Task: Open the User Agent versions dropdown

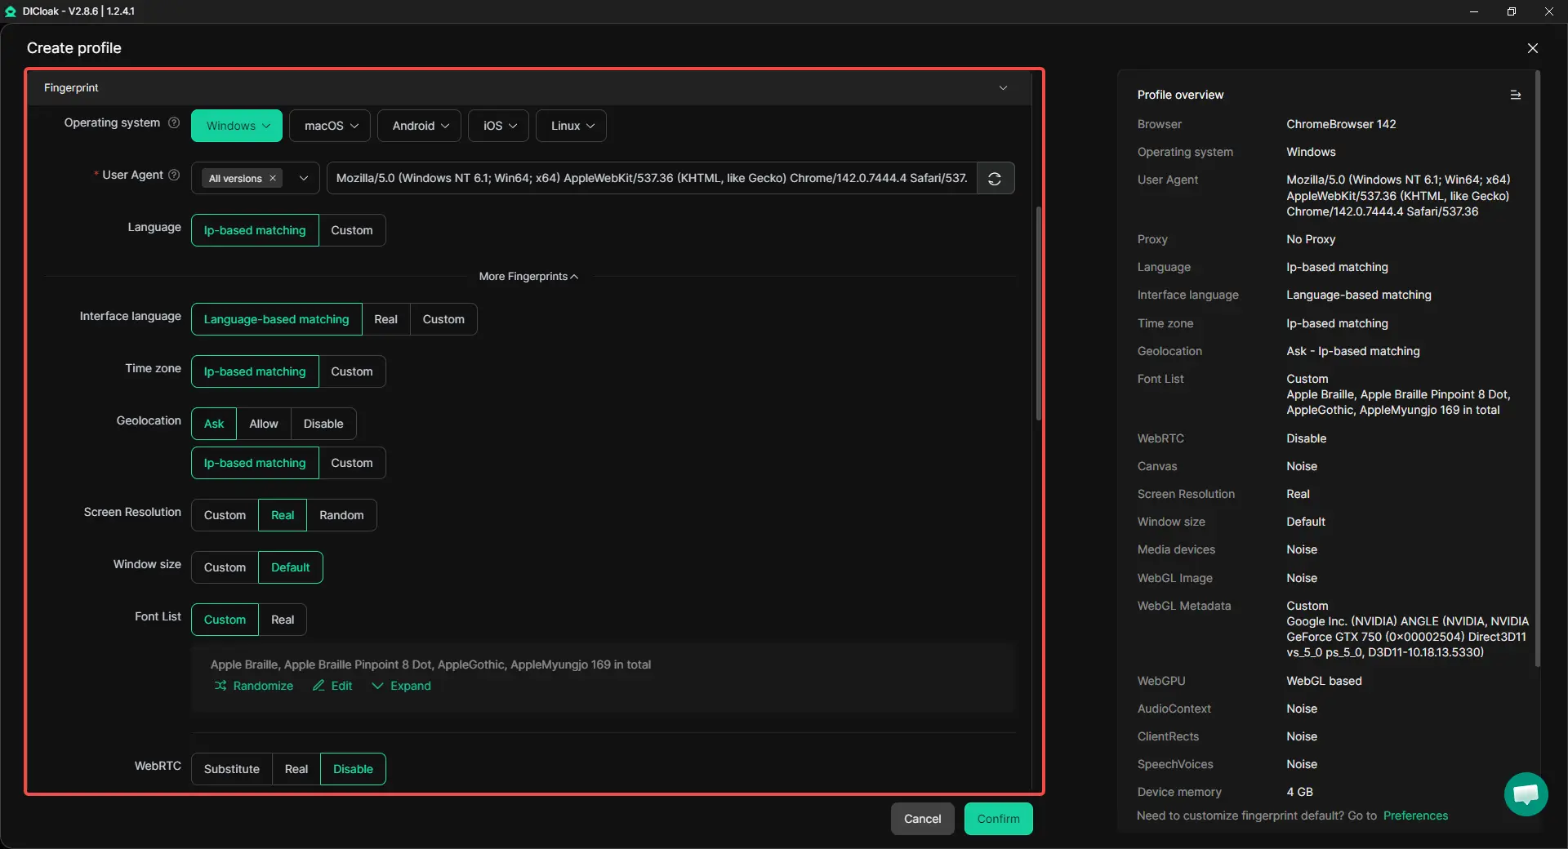Action: [304, 179]
